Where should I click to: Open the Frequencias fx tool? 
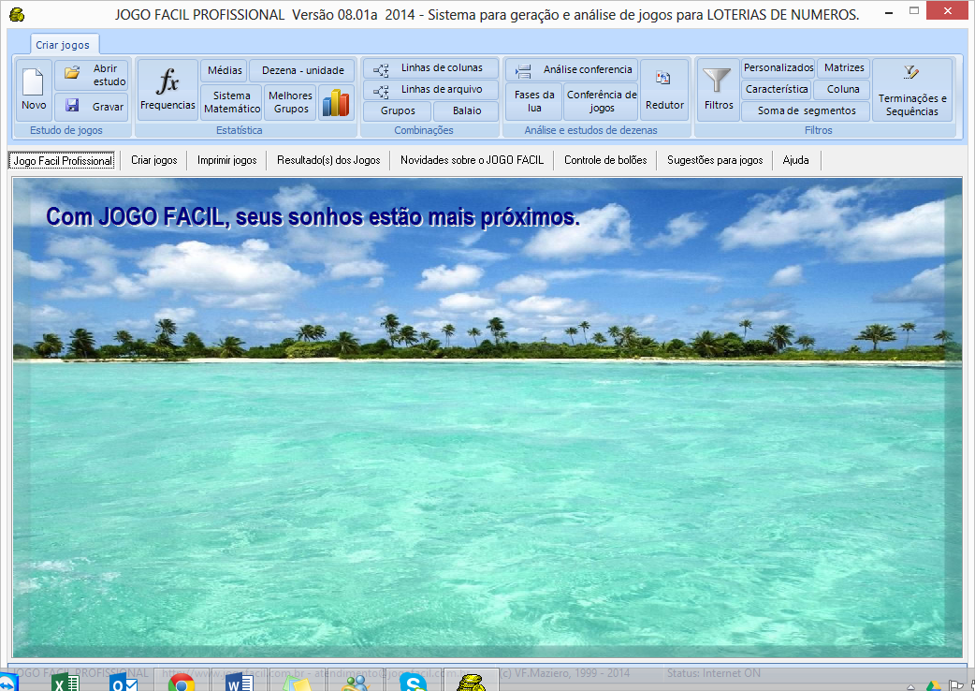click(167, 90)
